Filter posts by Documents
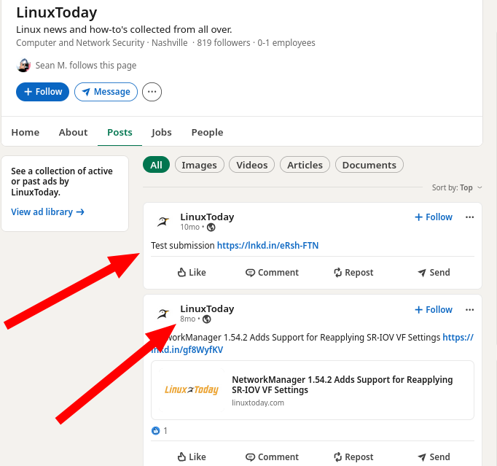Image resolution: width=497 pixels, height=466 pixels. tap(369, 165)
